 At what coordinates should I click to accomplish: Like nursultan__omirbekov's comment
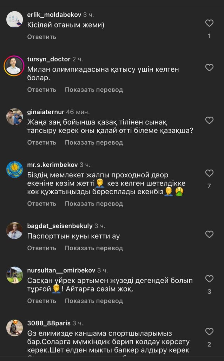tap(209, 279)
